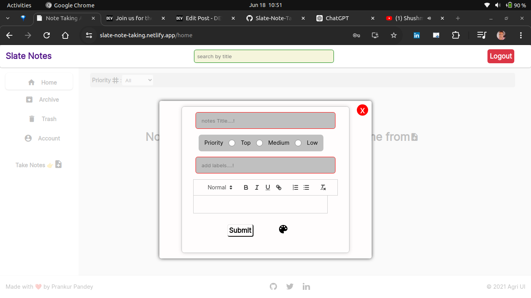Click the install app icon in address bar
The height and width of the screenshot is (298, 531).
pos(375,35)
